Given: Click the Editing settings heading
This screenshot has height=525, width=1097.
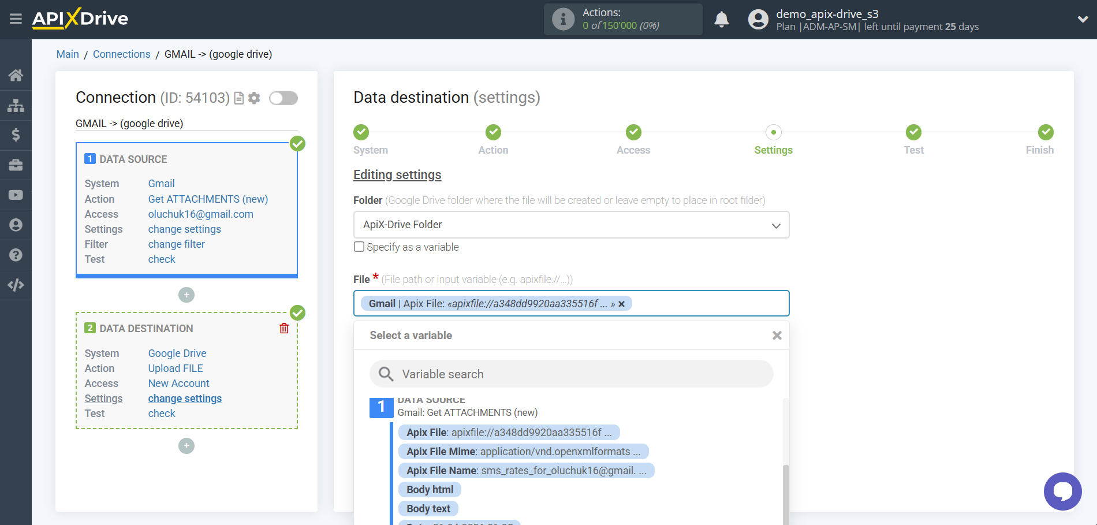Looking at the screenshot, I should 397,175.
